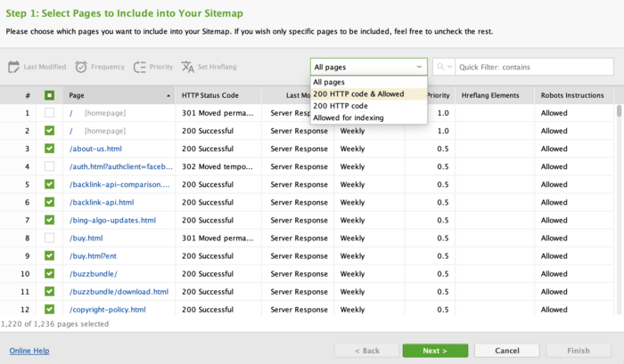The image size is (624, 364).
Task: Choose 'Allowed for indexing' filter option
Action: (368, 118)
